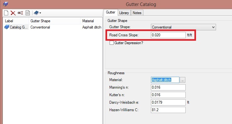Switch to the Library tab
Screen dimensions: 232x124
point(124,13)
